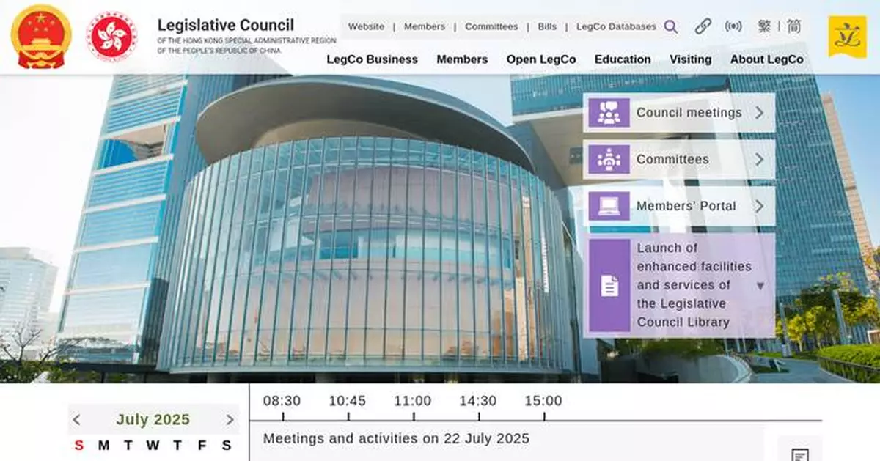Open the Education menu tab
The image size is (880, 461).
point(623,59)
